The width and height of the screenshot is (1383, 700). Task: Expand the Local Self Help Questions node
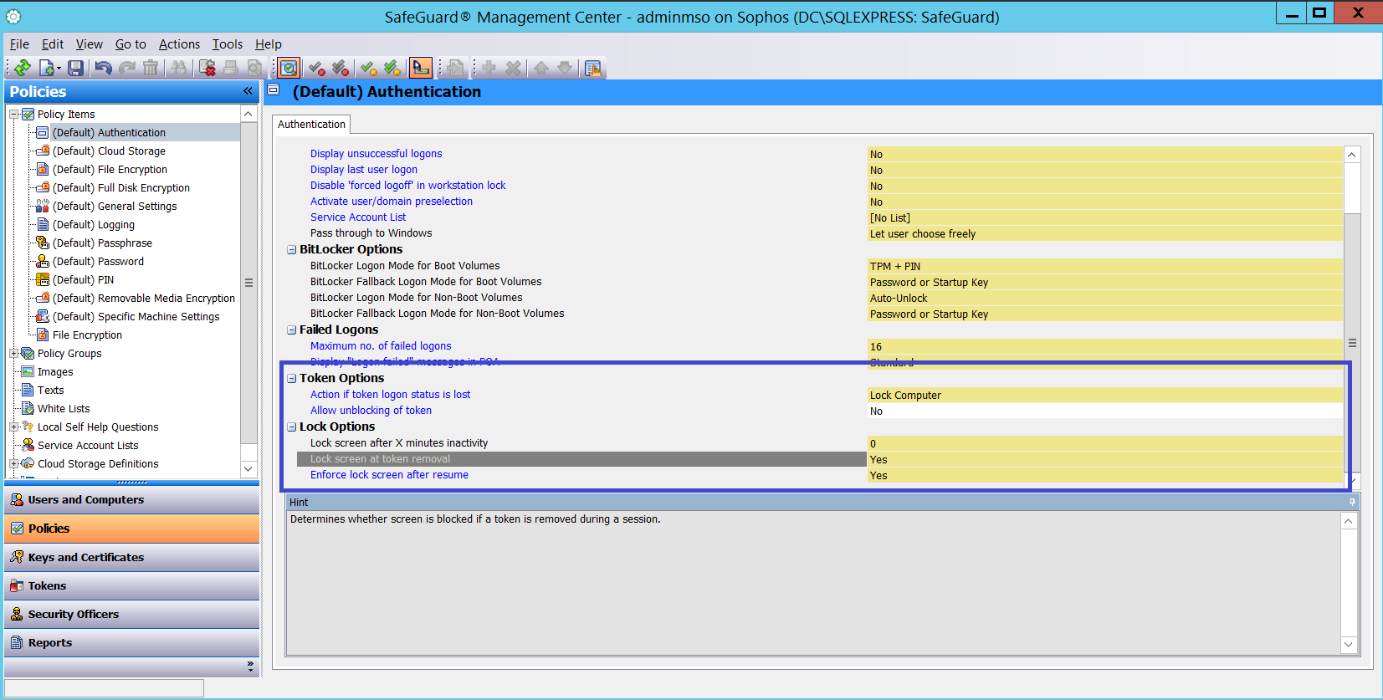click(13, 427)
